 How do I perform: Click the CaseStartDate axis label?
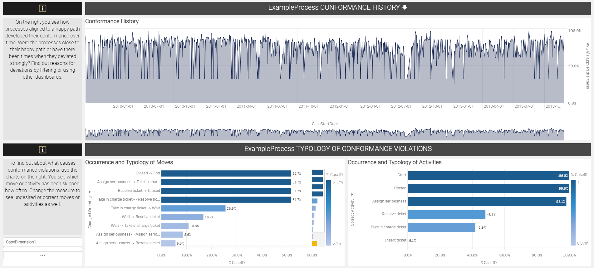325,124
